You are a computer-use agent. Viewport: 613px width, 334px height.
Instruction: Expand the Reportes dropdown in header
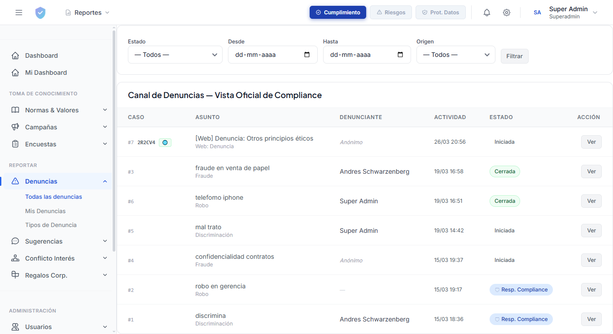tap(88, 13)
